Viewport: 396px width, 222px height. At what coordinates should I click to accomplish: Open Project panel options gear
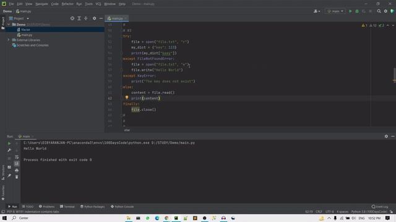coord(94,18)
